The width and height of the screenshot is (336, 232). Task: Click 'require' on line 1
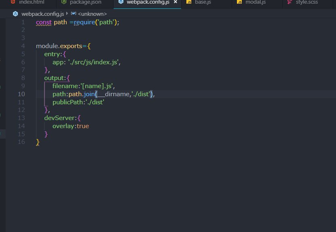pyautogui.click(x=85, y=22)
